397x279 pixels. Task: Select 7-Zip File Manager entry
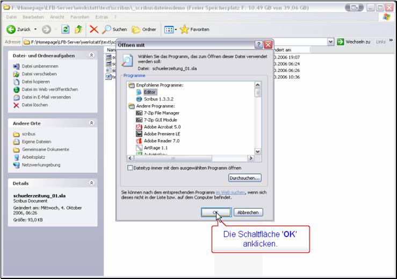click(162, 113)
